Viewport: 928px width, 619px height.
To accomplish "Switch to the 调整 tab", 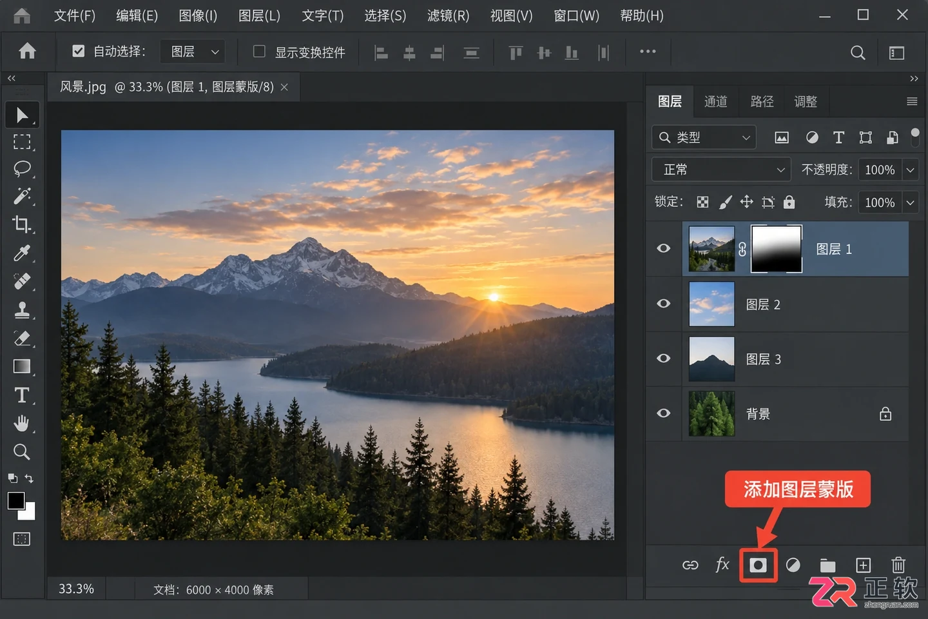I will pyautogui.click(x=806, y=101).
